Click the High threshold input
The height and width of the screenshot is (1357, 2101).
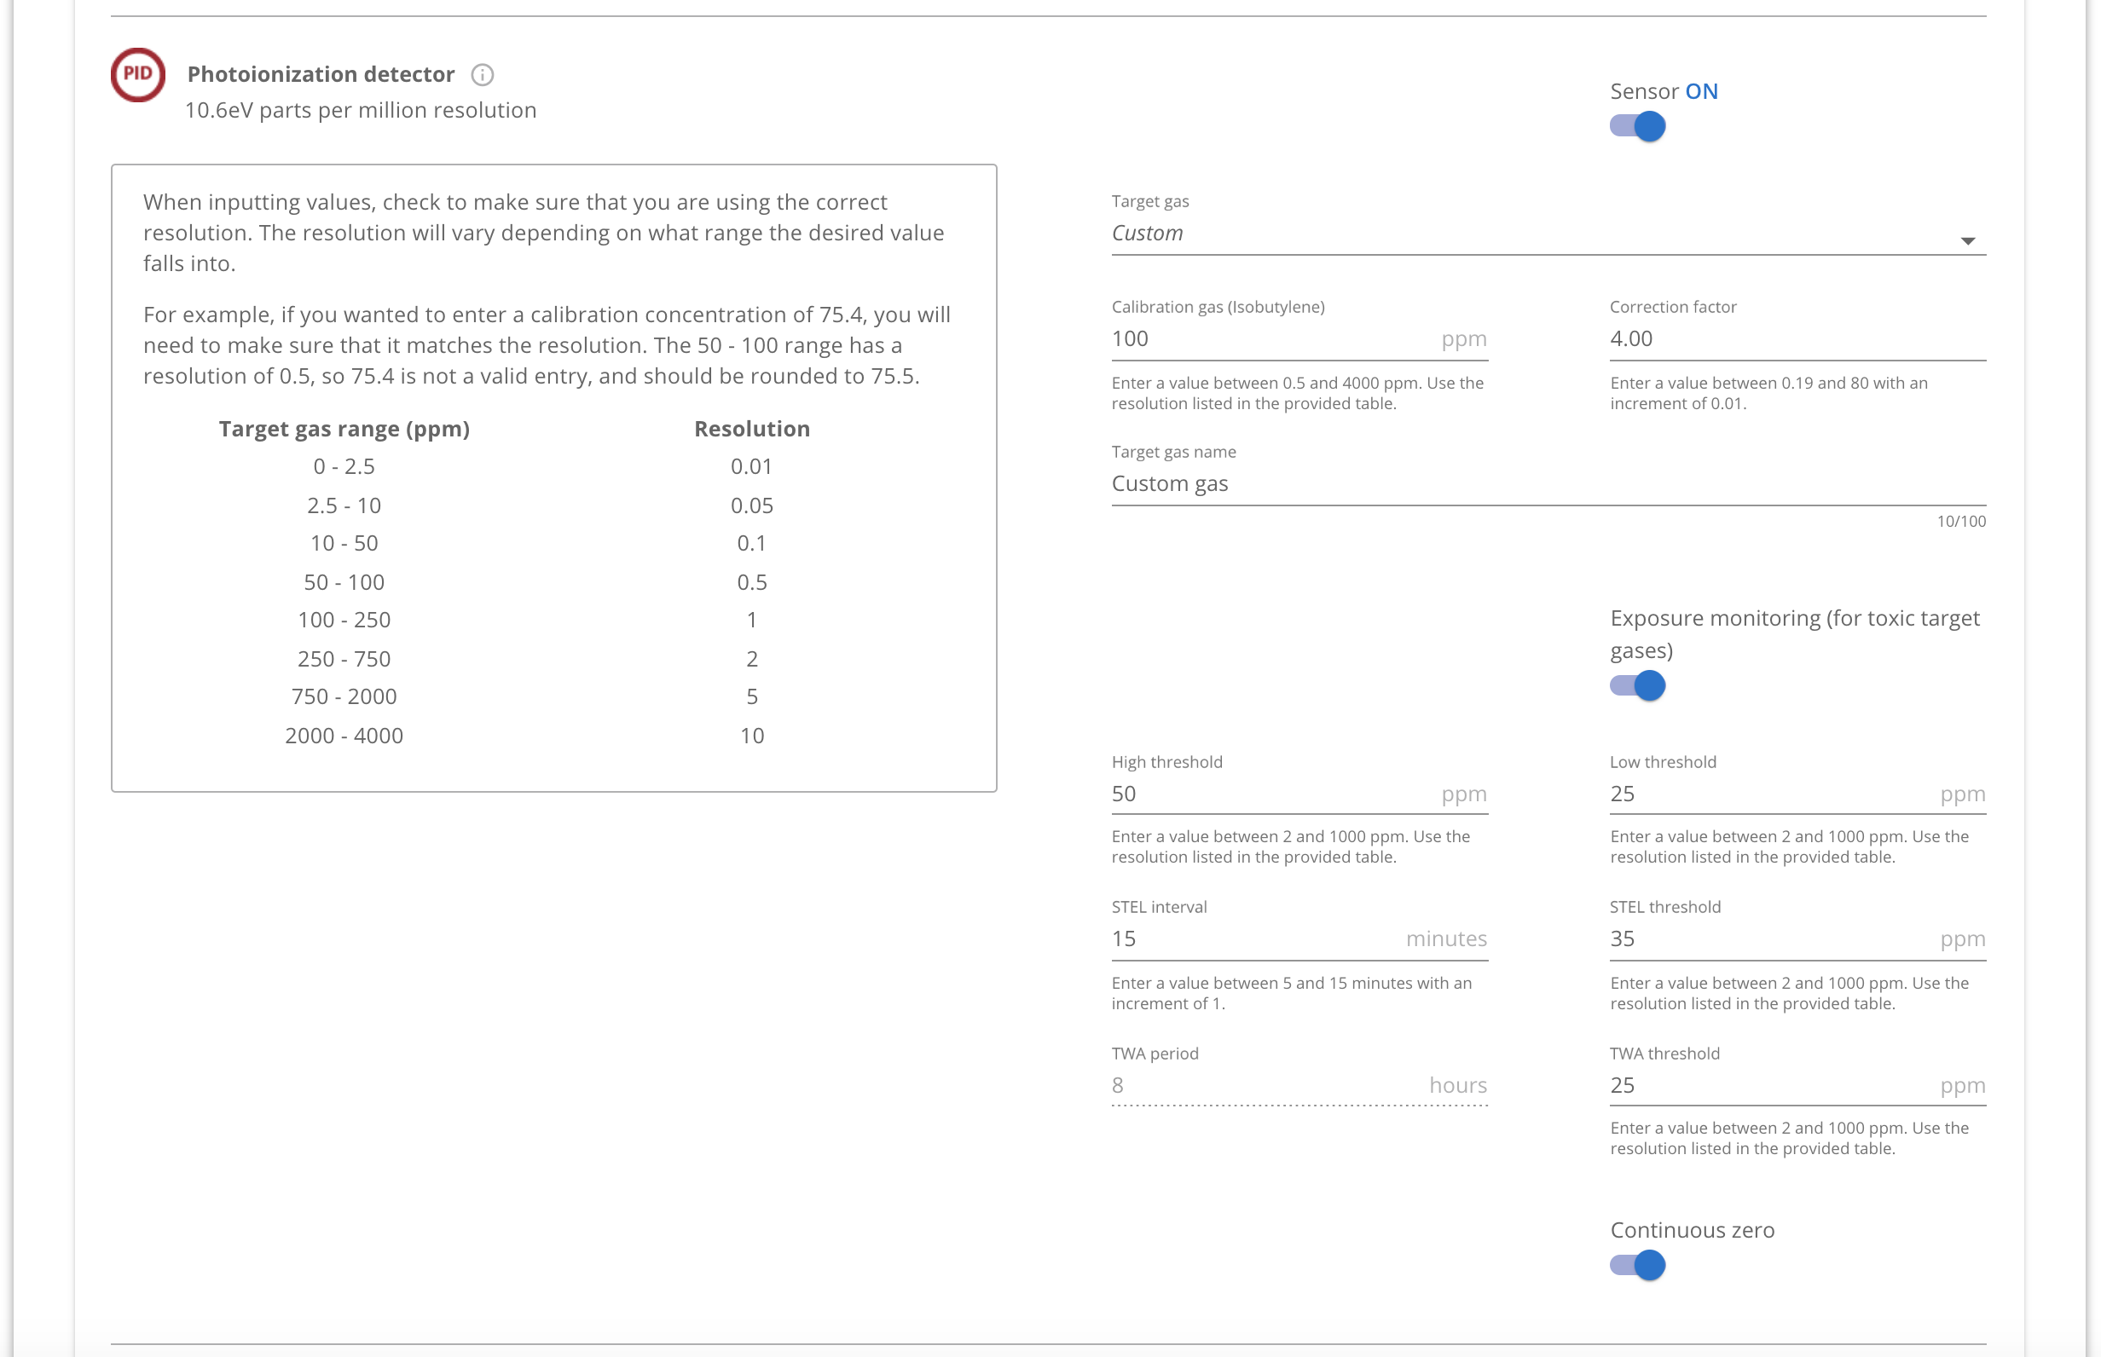click(x=1269, y=794)
